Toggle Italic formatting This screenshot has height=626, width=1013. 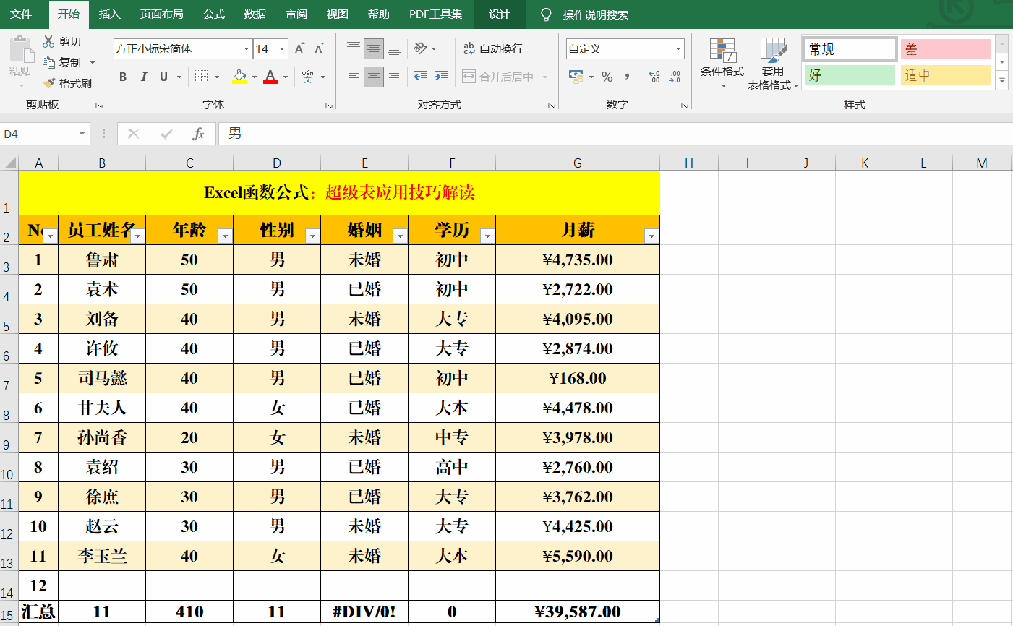coord(143,77)
